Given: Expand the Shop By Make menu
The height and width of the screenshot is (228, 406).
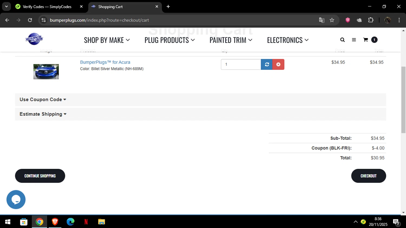Looking at the screenshot, I should (107, 40).
